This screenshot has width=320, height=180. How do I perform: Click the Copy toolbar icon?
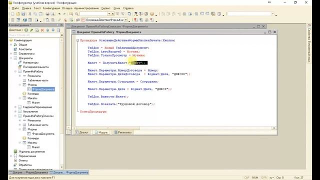pyautogui.click(x=35, y=14)
